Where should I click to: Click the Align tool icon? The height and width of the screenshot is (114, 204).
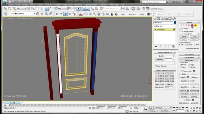tap(127, 9)
